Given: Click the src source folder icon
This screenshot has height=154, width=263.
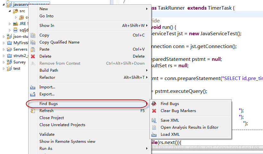Looking at the screenshot, I should 15,11.
